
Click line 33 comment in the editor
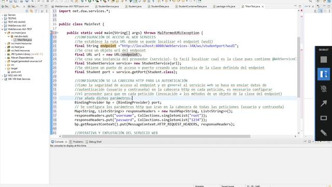coord(103,98)
